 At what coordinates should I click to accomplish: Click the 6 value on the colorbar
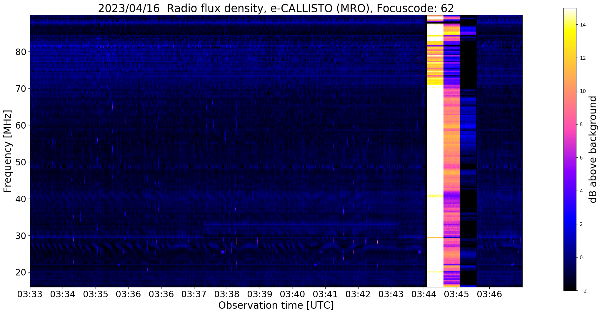[581, 158]
